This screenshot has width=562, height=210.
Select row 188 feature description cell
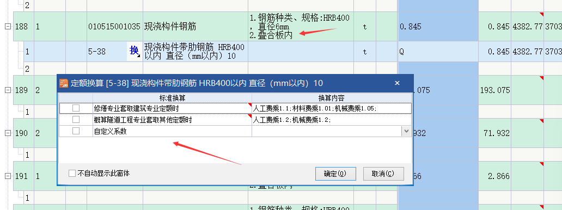coord(301,27)
